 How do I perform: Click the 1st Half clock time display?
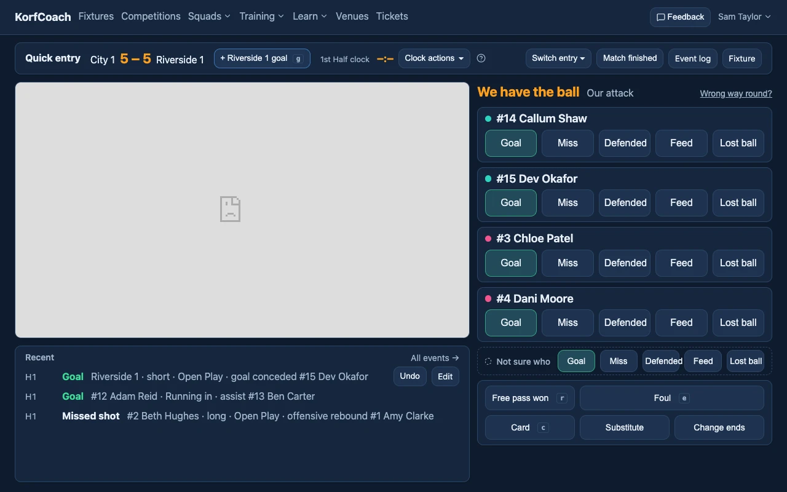(386, 58)
